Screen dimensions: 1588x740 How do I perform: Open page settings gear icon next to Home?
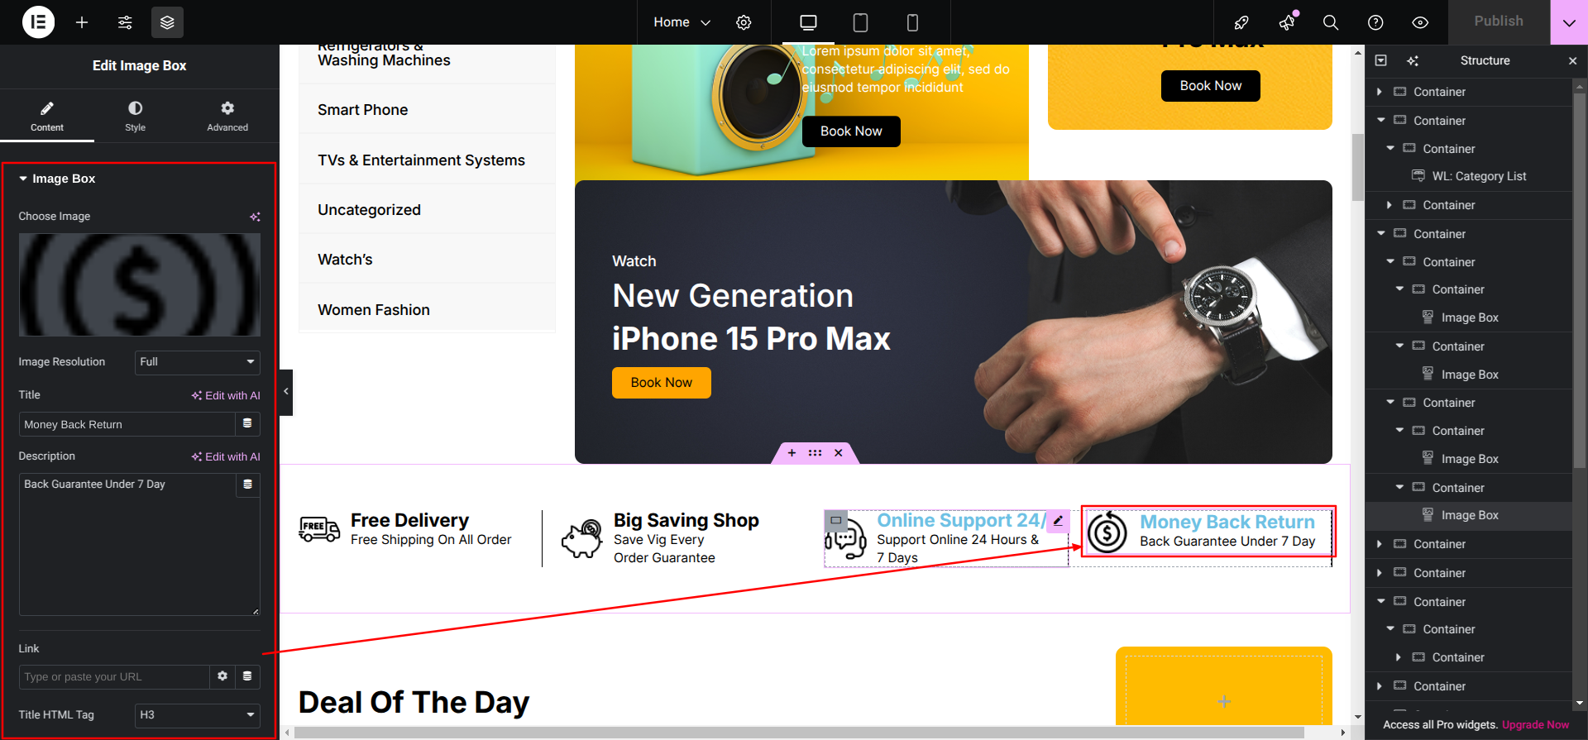(x=744, y=22)
